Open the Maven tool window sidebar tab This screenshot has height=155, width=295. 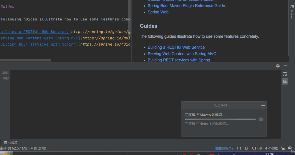coord(292,12)
